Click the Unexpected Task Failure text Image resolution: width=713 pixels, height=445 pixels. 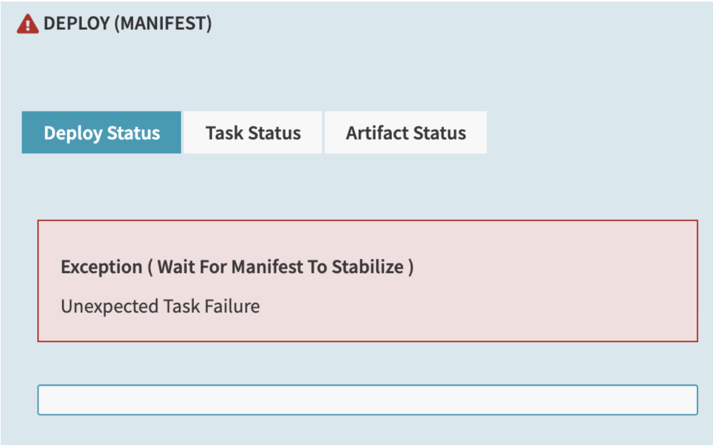coord(160,306)
